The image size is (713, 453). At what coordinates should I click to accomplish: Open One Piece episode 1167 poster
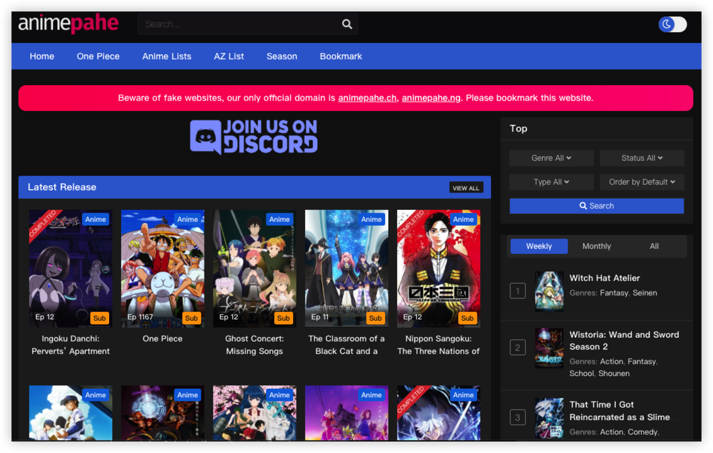(x=163, y=268)
